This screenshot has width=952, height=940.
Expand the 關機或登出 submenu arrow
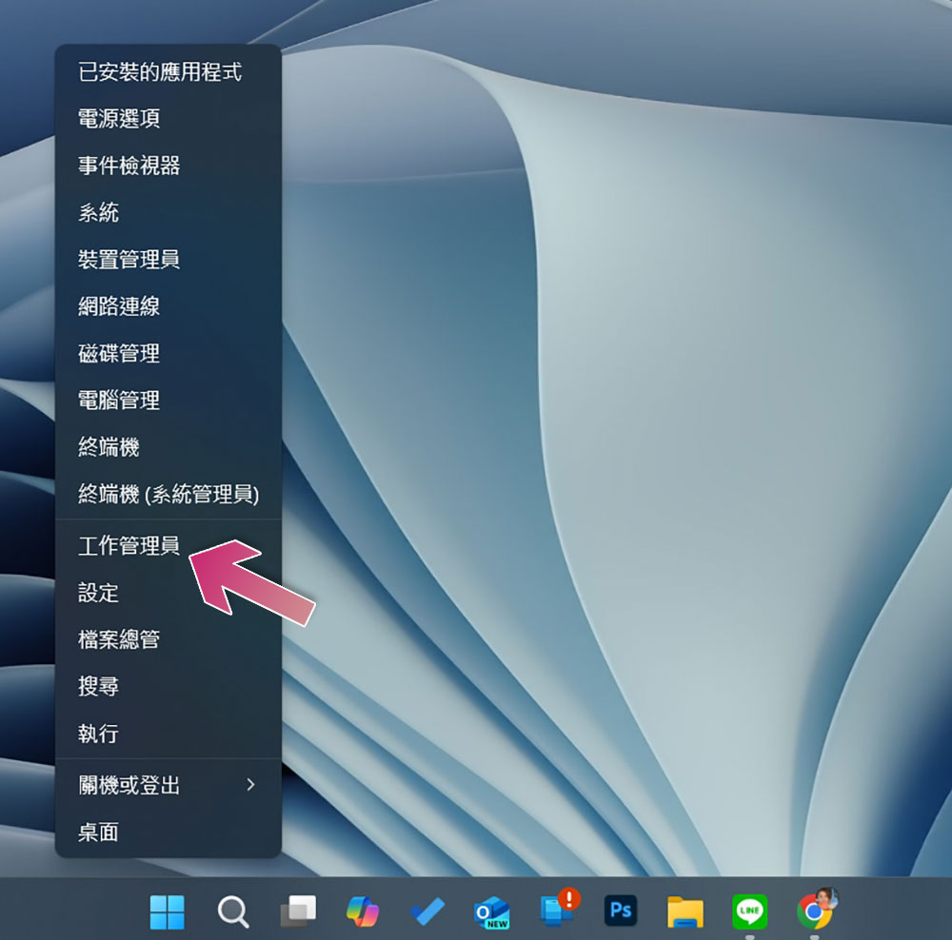click(x=250, y=785)
